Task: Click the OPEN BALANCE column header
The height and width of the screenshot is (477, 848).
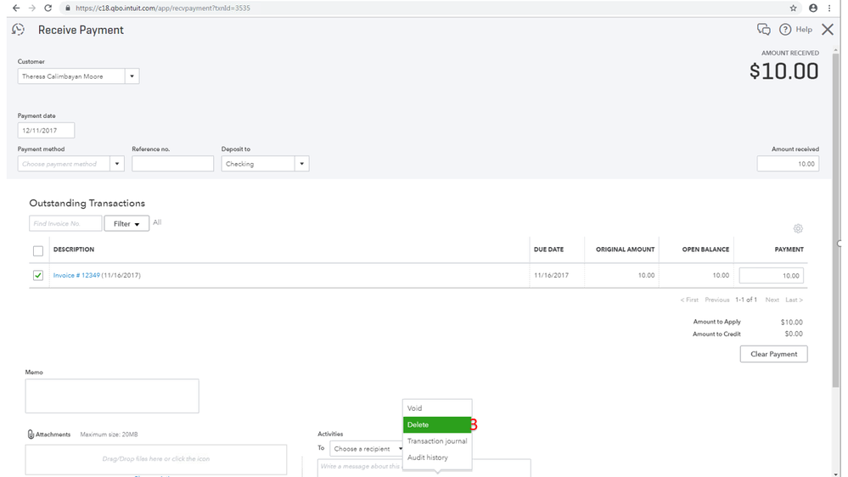Action: click(705, 250)
